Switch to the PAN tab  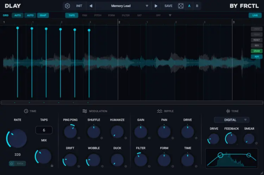click(85, 15)
